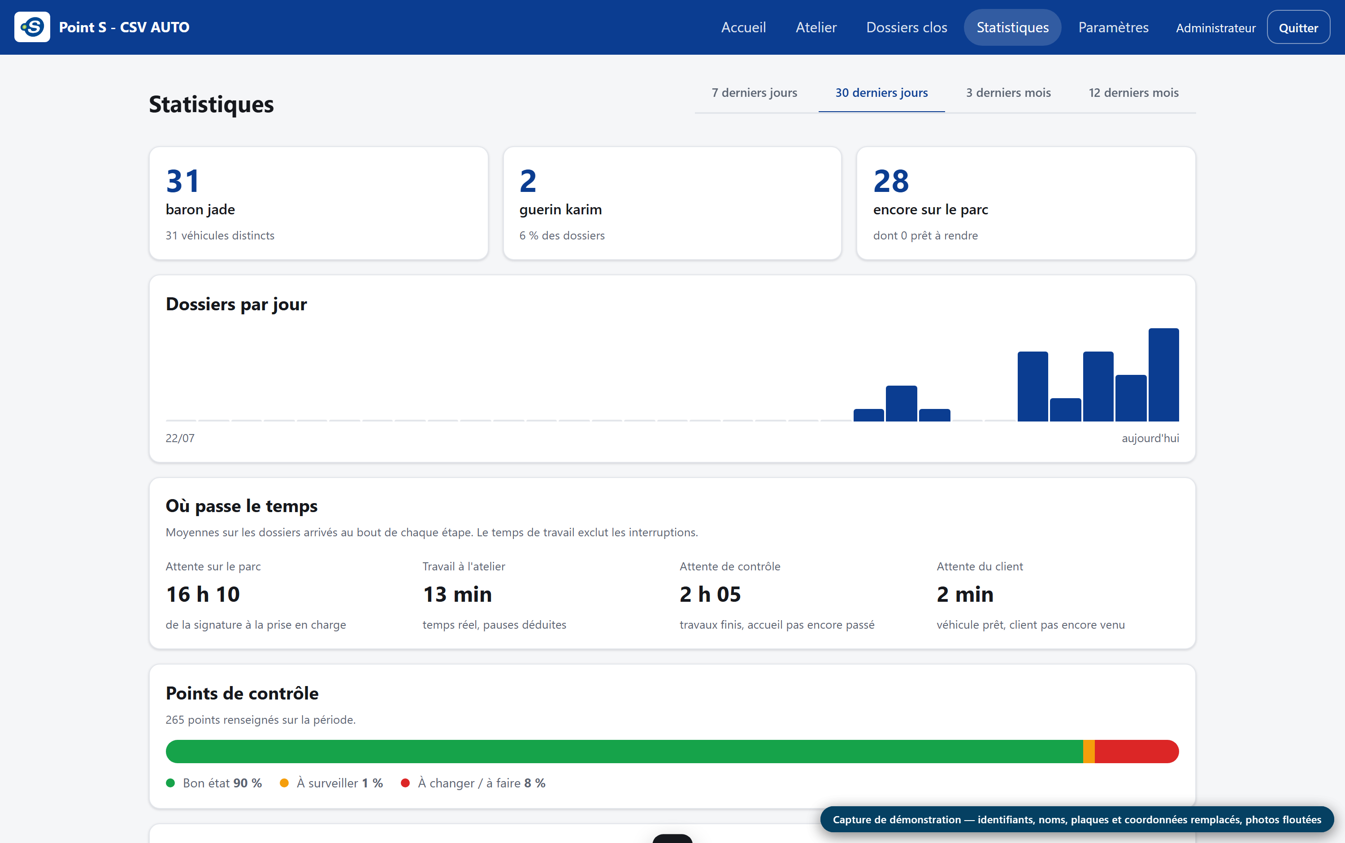The width and height of the screenshot is (1345, 843).
Task: Open the encore sur le parc card
Action: click(x=1026, y=204)
